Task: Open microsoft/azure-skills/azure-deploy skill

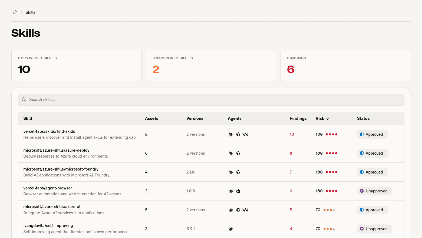Action: click(x=56, y=150)
